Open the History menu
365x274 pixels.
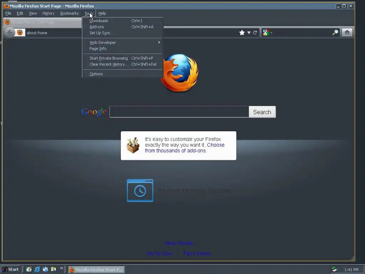48,13
